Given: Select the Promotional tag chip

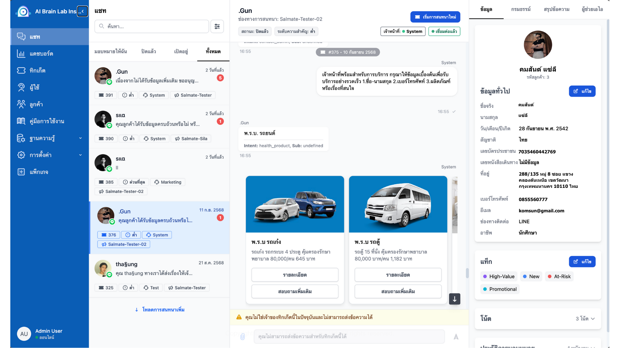Looking at the screenshot, I should click(x=500, y=289).
